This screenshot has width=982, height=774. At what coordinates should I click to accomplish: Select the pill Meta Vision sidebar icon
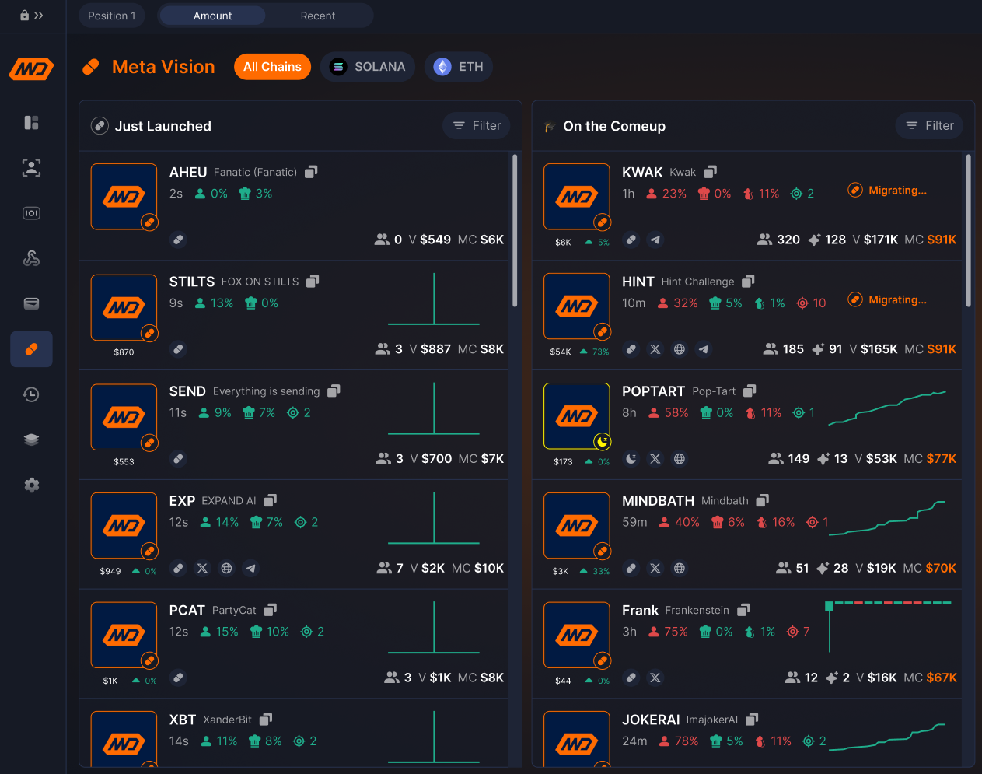coord(31,349)
